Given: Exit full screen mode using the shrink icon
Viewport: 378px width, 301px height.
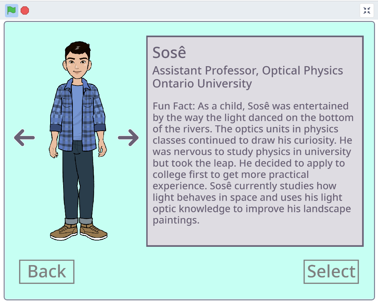Looking at the screenshot, I should pos(367,11).
